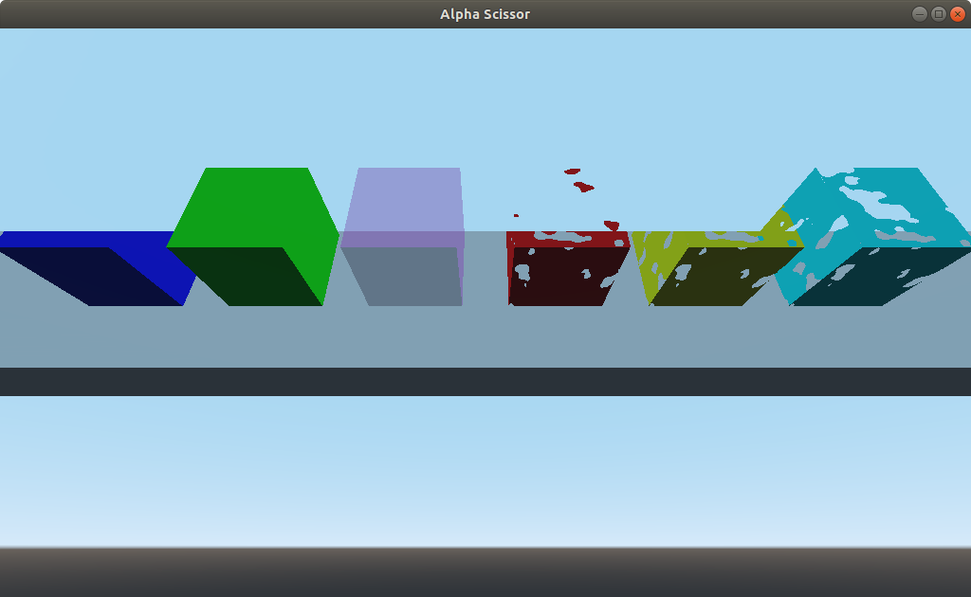The image size is (971, 597).
Task: Select the solid green cube
Action: coord(252,237)
